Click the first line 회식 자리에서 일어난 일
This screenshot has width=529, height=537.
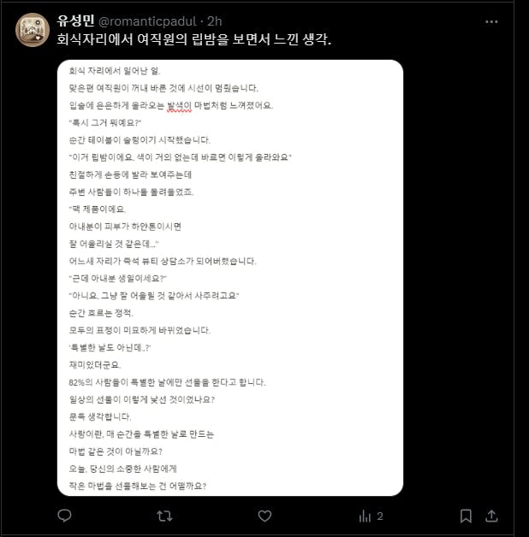115,71
